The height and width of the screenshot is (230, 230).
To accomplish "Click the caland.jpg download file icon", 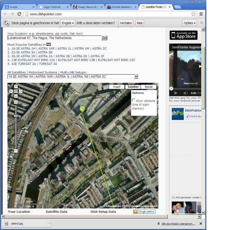I will tap(6, 223).
